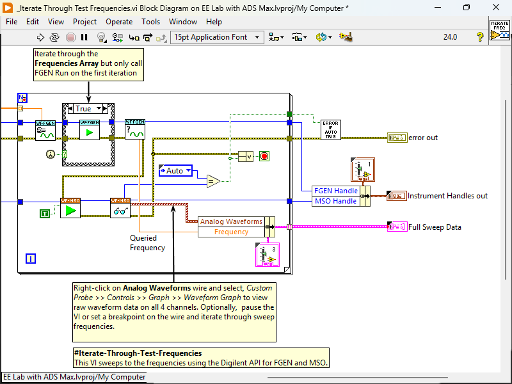
Task: Open the View menu
Action: point(56,22)
